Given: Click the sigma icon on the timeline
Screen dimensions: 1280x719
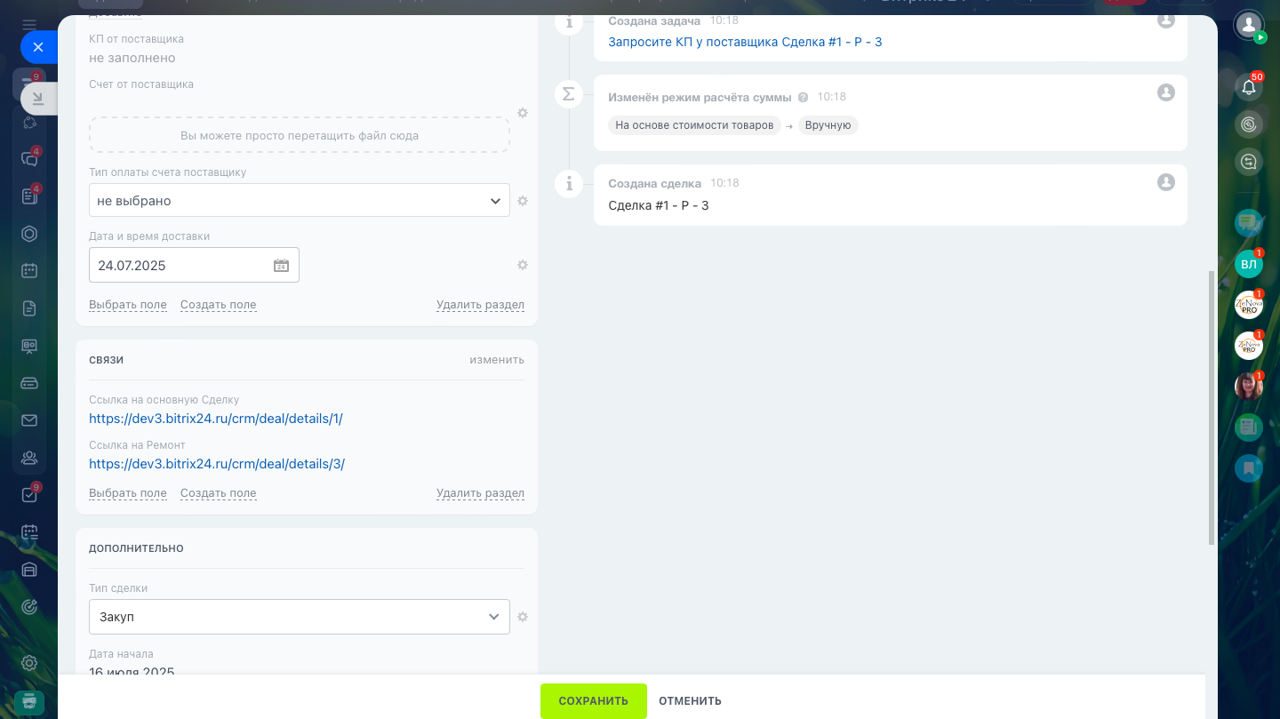Looking at the screenshot, I should tap(569, 93).
